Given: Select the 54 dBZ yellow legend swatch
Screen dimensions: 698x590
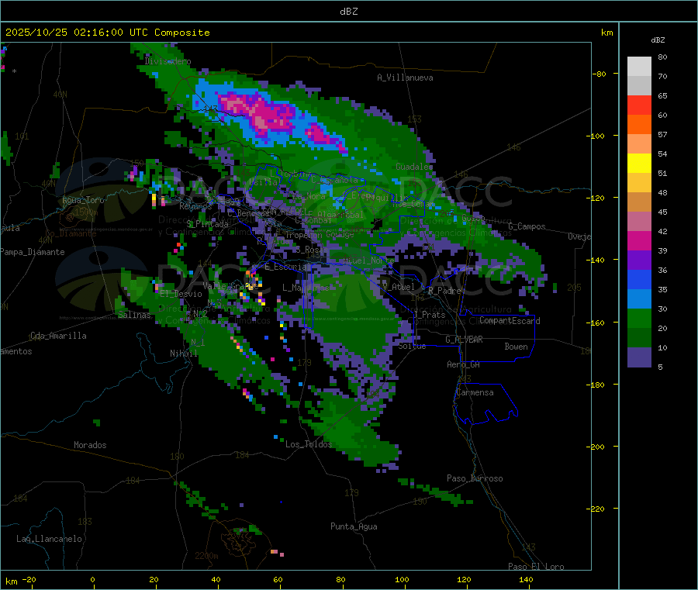Looking at the screenshot, I should (639, 164).
